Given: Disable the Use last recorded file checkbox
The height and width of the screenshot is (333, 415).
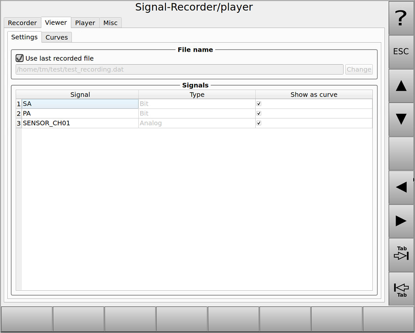Looking at the screenshot, I should click(x=19, y=58).
